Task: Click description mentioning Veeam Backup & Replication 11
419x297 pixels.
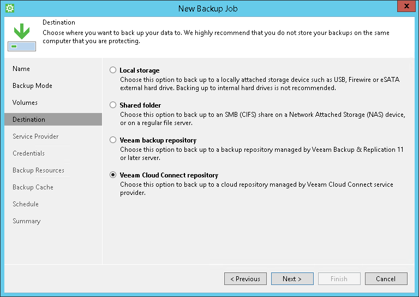Action: pos(262,153)
